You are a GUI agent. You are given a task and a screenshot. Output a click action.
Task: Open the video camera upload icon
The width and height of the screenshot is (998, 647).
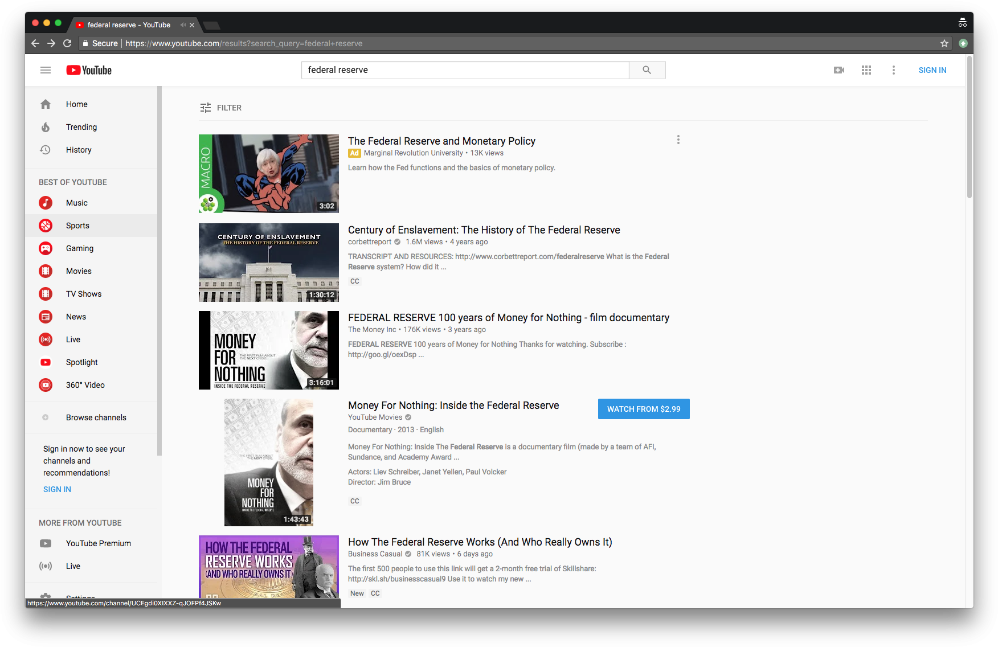pyautogui.click(x=839, y=69)
